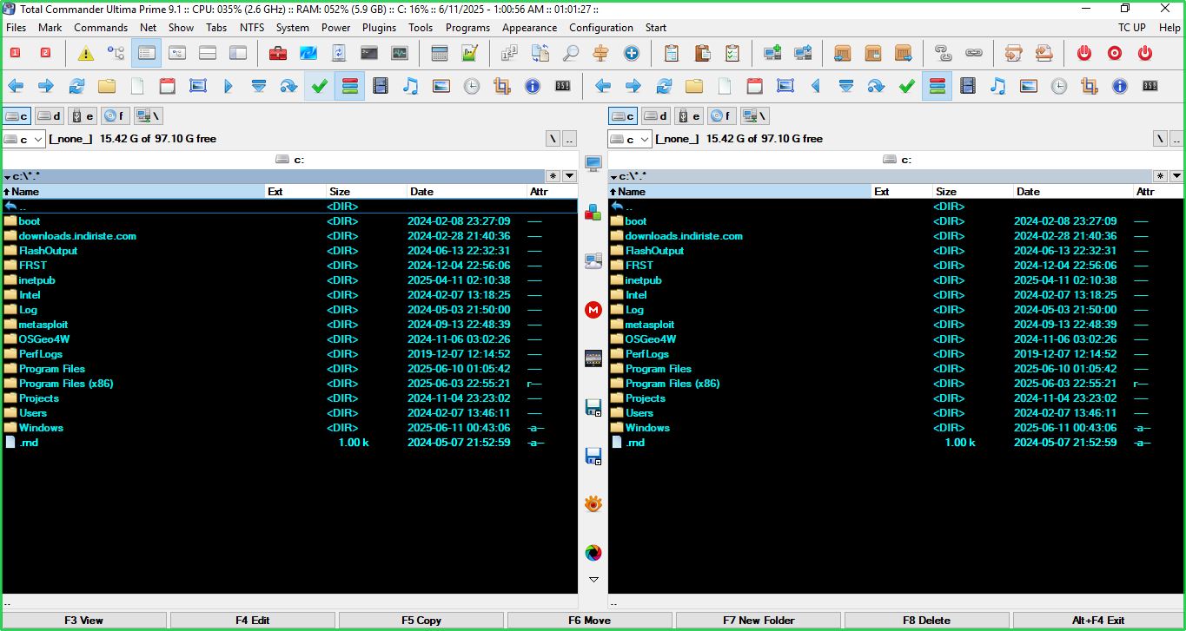The height and width of the screenshot is (631, 1186).
Task: Click blue down-arrow funnel icon in left toolbar
Action: (x=258, y=86)
